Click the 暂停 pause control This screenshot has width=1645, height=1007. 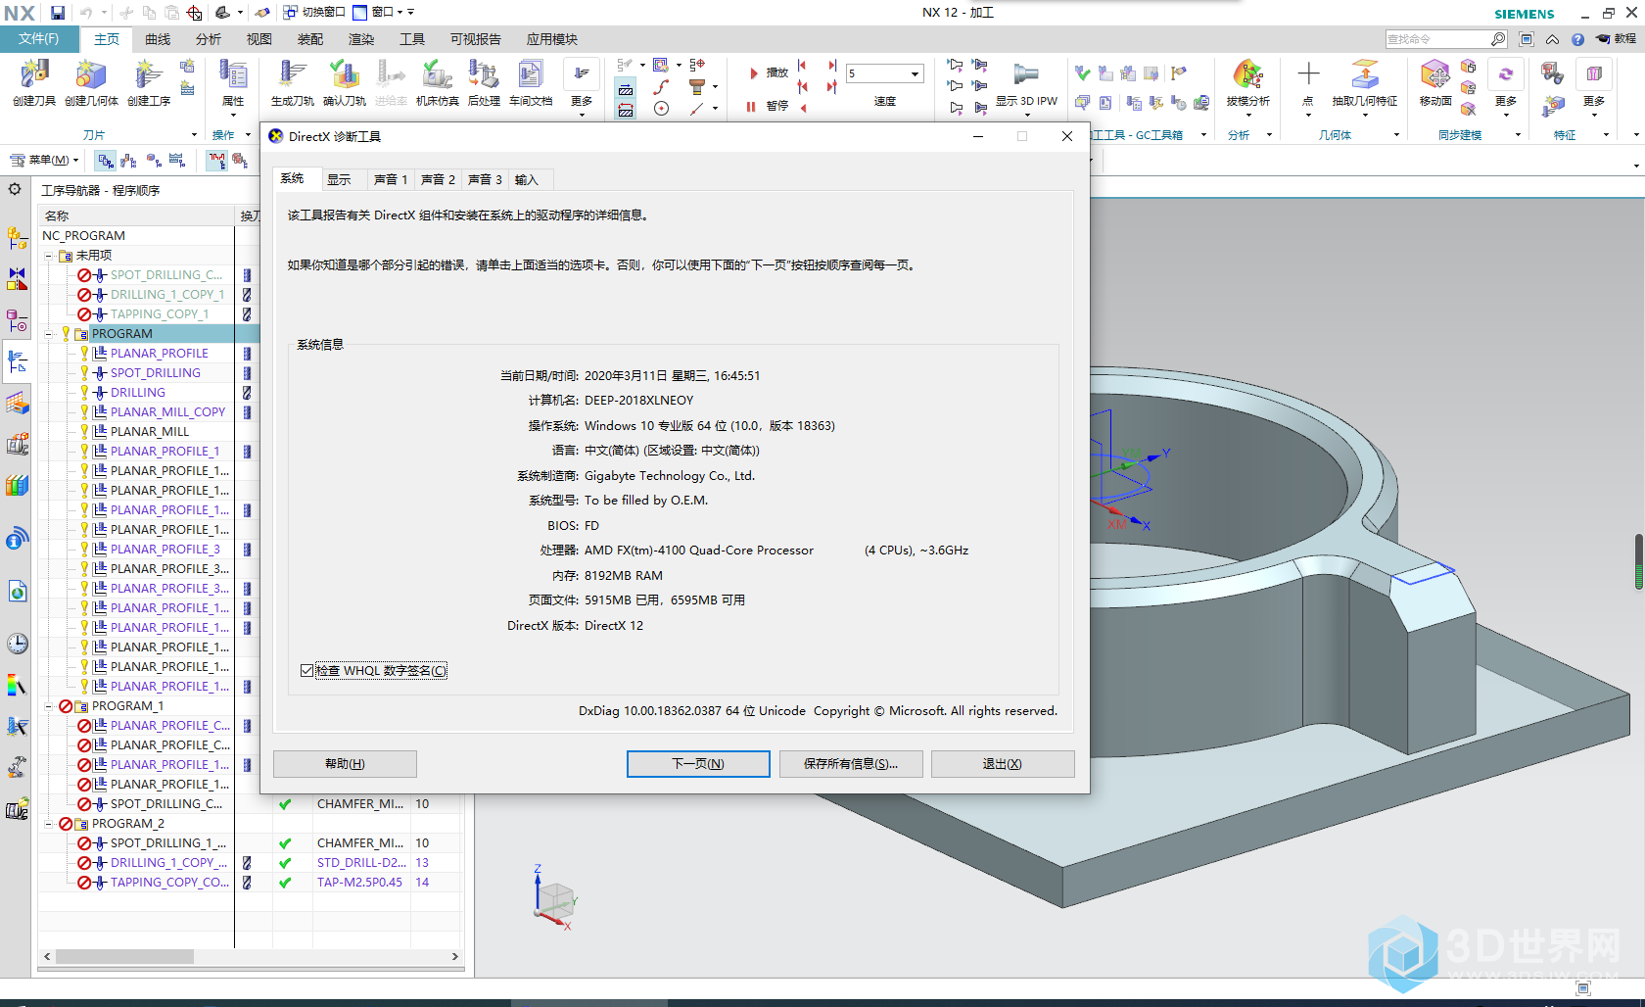pyautogui.click(x=767, y=106)
